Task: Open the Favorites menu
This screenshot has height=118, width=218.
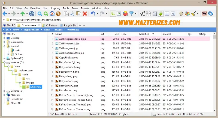Action: pyautogui.click(x=35, y=8)
